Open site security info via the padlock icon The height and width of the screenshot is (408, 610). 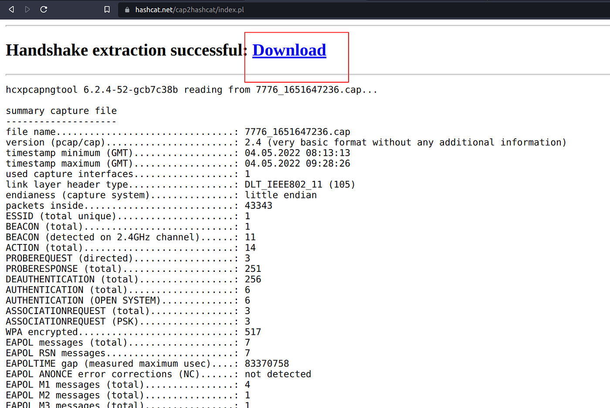point(126,9)
